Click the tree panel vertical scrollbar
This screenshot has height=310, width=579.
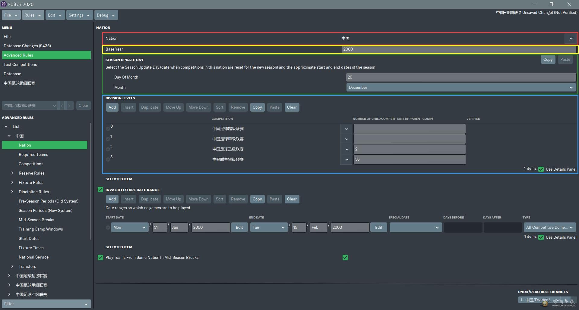[90, 181]
